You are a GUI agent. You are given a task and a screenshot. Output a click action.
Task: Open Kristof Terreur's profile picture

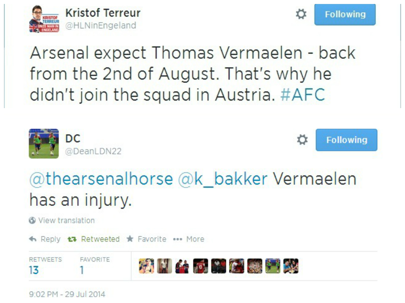point(44,19)
